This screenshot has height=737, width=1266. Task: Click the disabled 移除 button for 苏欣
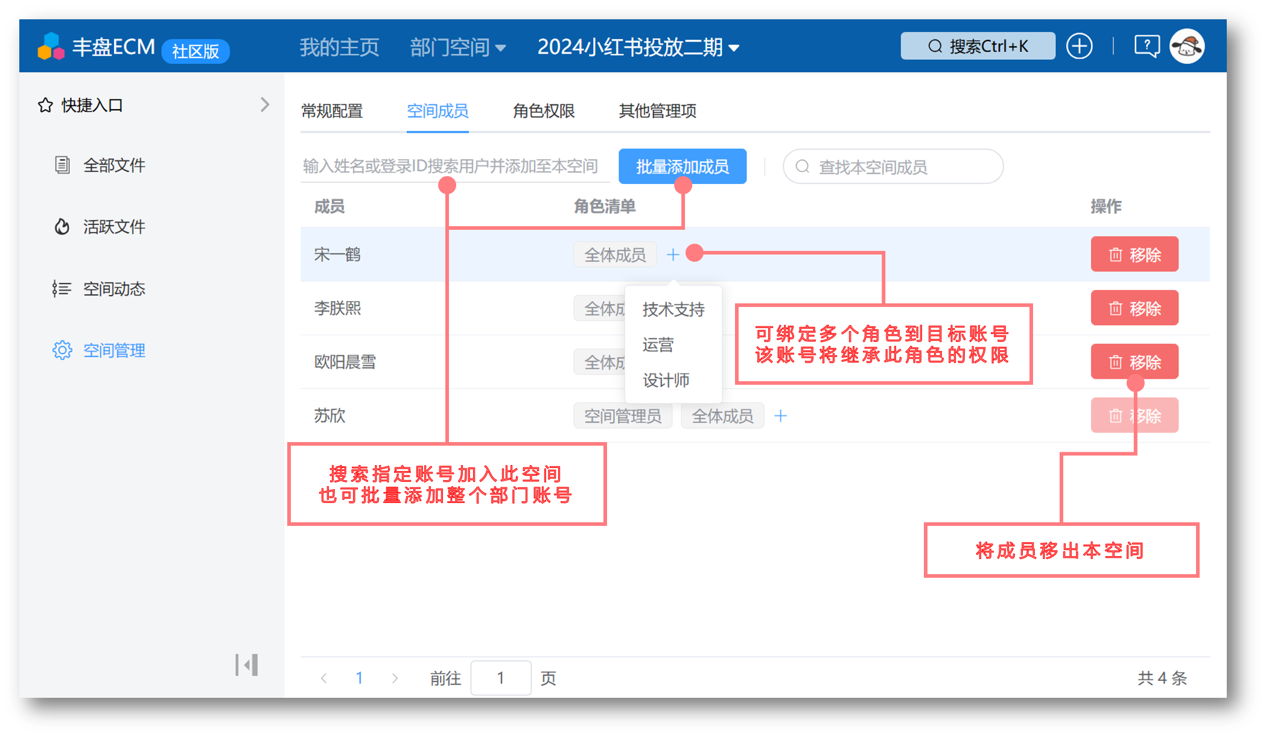1134,416
